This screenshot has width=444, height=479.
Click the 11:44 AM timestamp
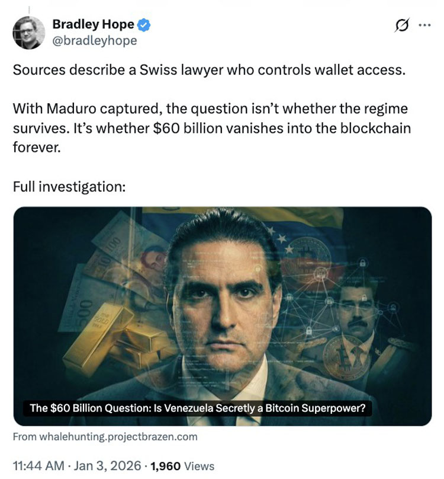tap(37, 466)
